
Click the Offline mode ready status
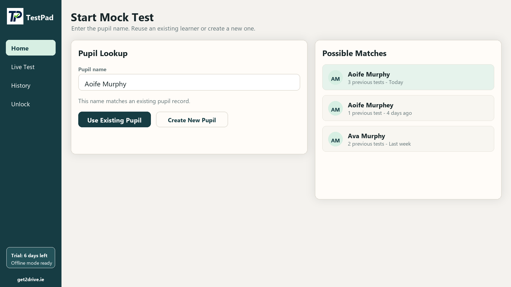tap(31, 263)
